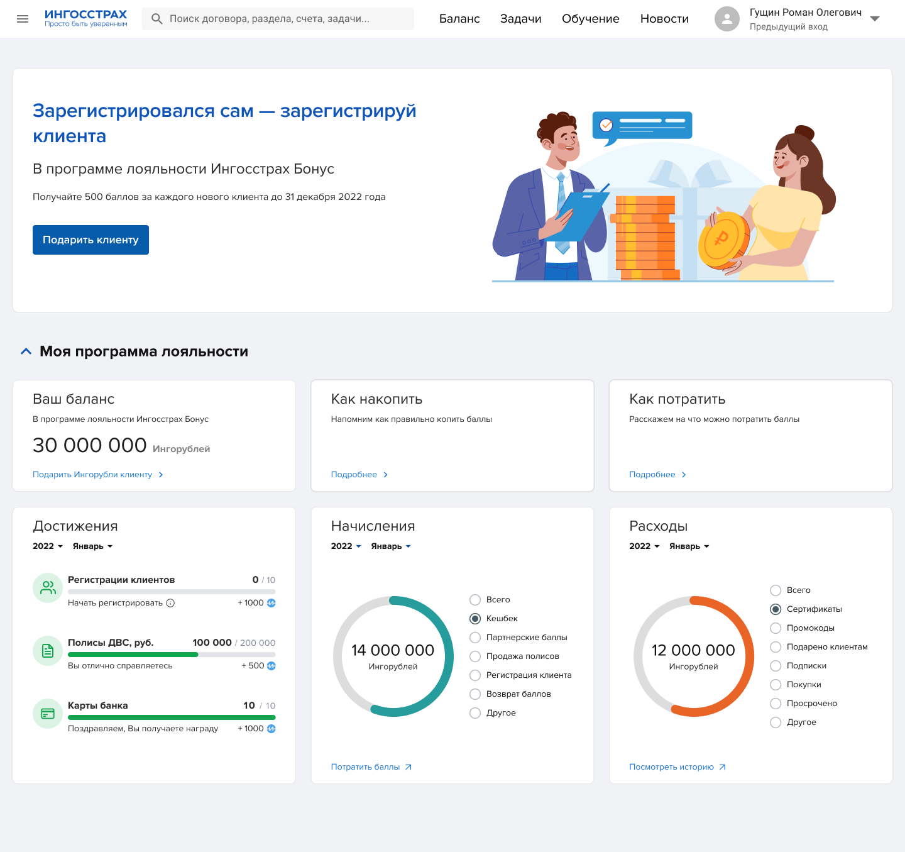
Task: Click Регистрации клиентов empty progress bar
Action: [x=172, y=592]
